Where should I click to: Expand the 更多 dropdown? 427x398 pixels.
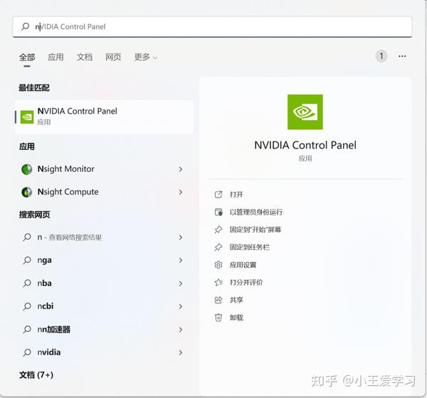click(146, 57)
